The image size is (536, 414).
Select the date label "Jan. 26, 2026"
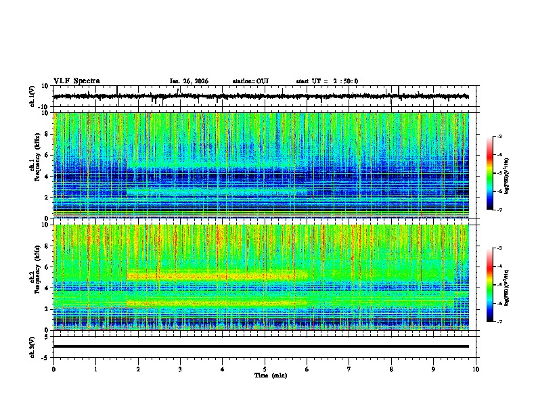point(189,81)
